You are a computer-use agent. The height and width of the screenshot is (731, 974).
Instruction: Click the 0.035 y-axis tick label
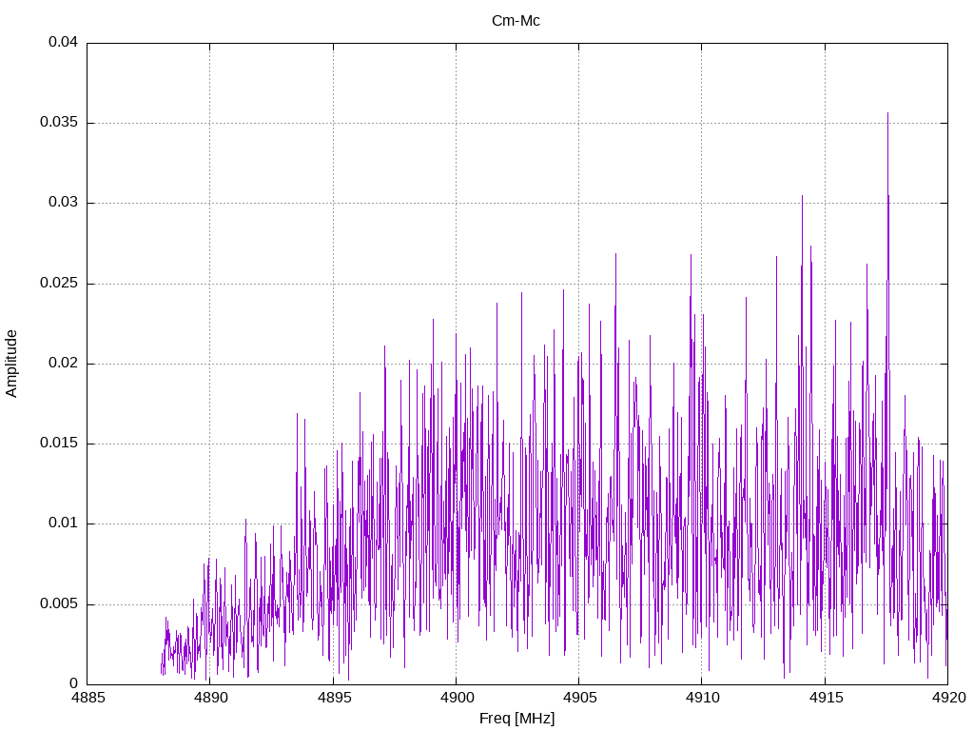pos(59,123)
